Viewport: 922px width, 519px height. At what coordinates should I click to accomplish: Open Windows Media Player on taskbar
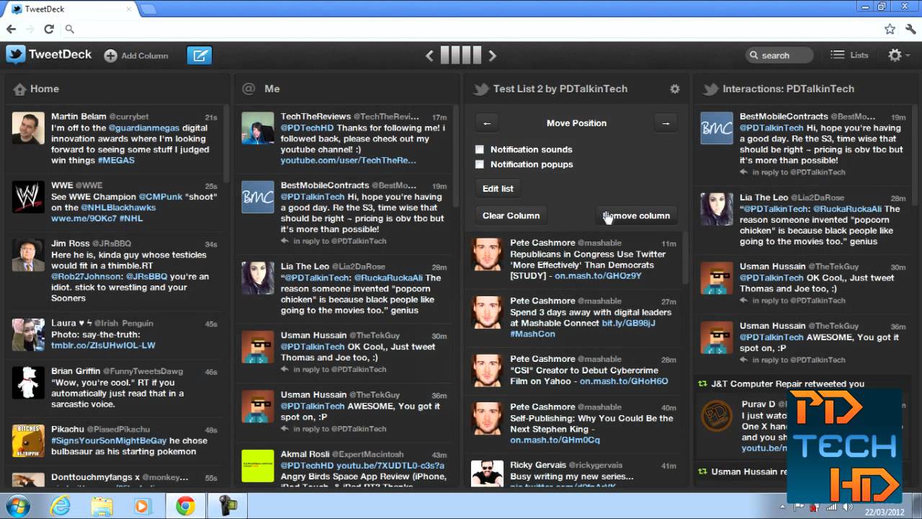pyautogui.click(x=143, y=506)
